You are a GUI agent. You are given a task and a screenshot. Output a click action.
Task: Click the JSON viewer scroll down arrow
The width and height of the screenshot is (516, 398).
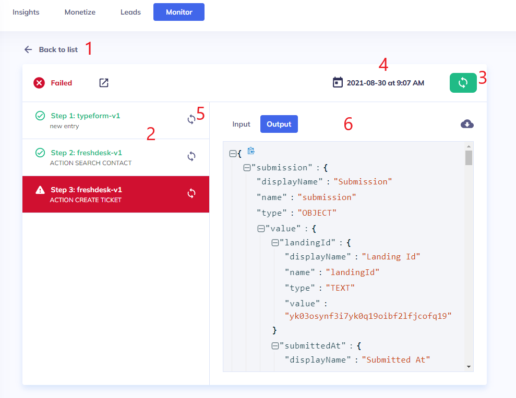coord(469,367)
